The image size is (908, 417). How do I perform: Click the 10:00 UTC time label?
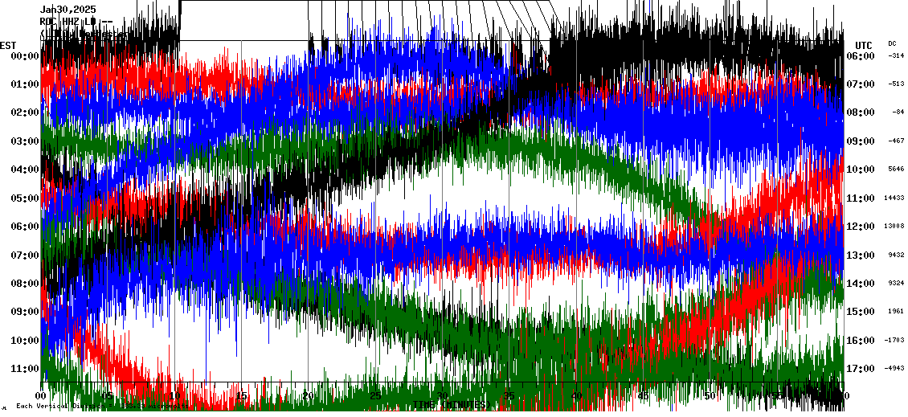click(x=860, y=170)
